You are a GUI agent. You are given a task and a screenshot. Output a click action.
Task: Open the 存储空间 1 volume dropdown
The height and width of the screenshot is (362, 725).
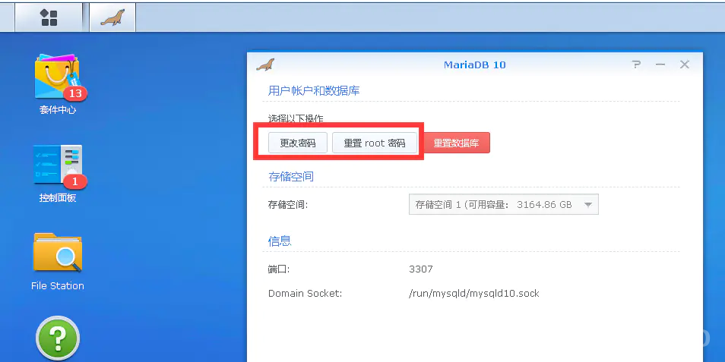click(x=504, y=205)
